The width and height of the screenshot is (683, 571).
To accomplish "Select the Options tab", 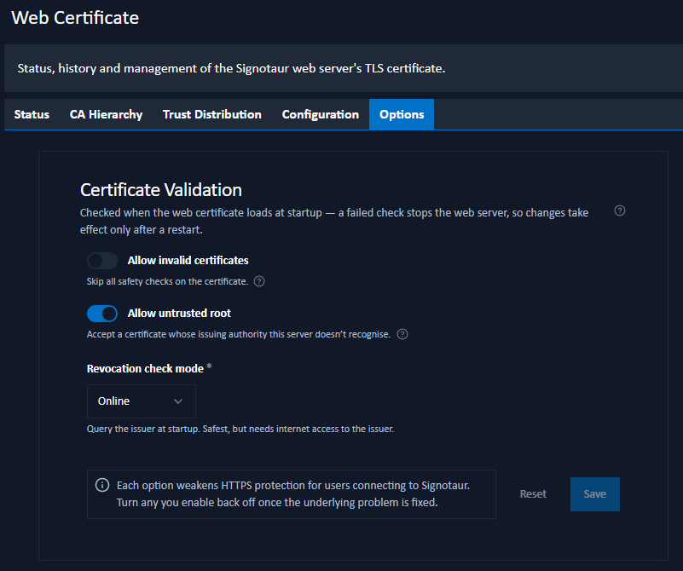I will point(402,114).
